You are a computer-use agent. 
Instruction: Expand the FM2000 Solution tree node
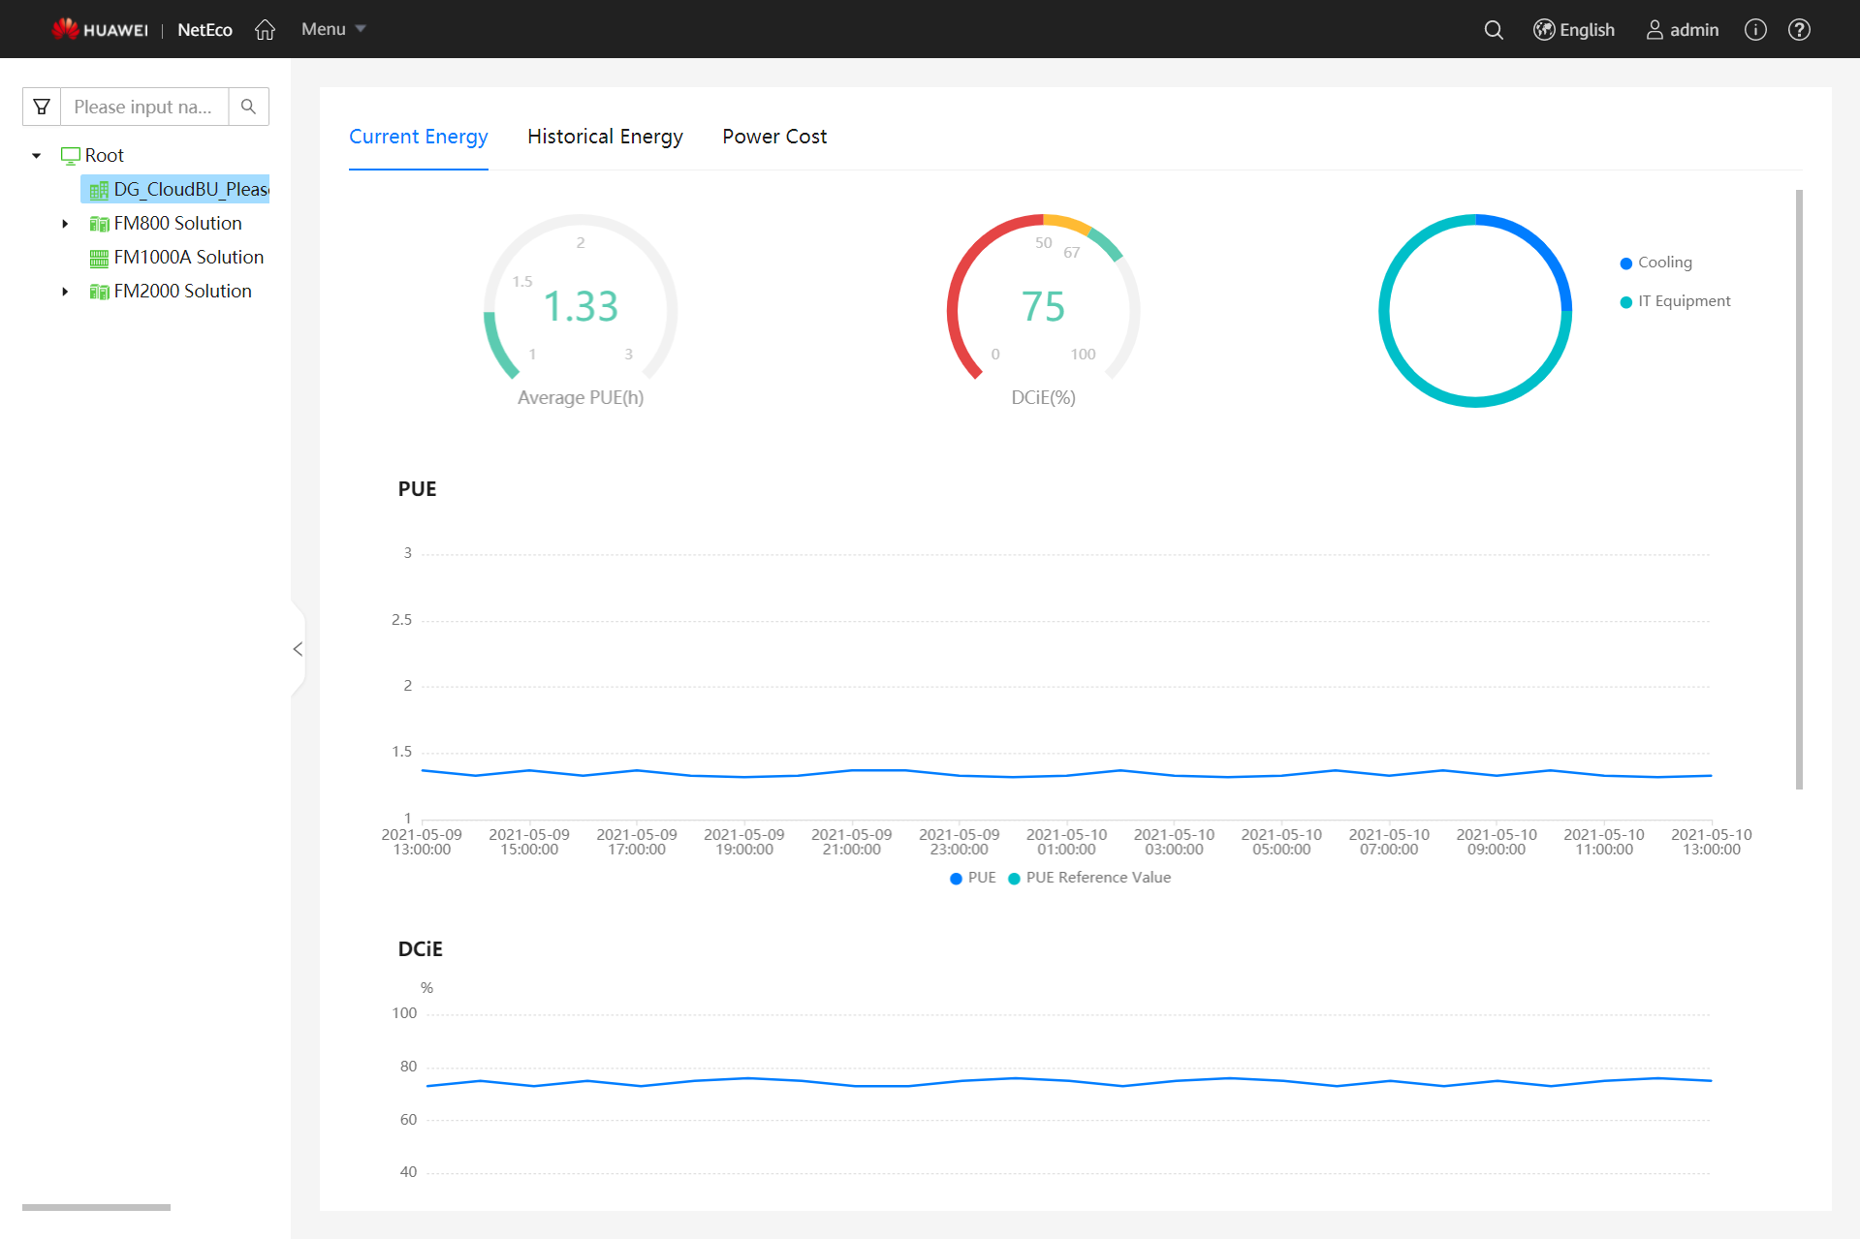(x=65, y=292)
